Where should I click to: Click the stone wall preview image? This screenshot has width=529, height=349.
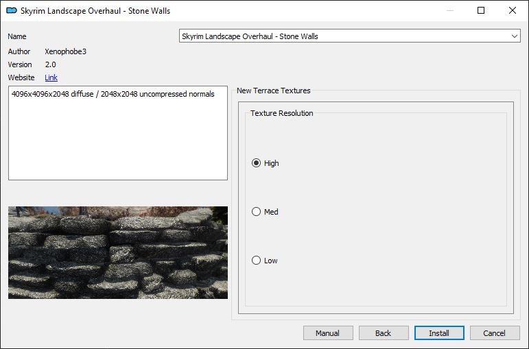pos(118,252)
